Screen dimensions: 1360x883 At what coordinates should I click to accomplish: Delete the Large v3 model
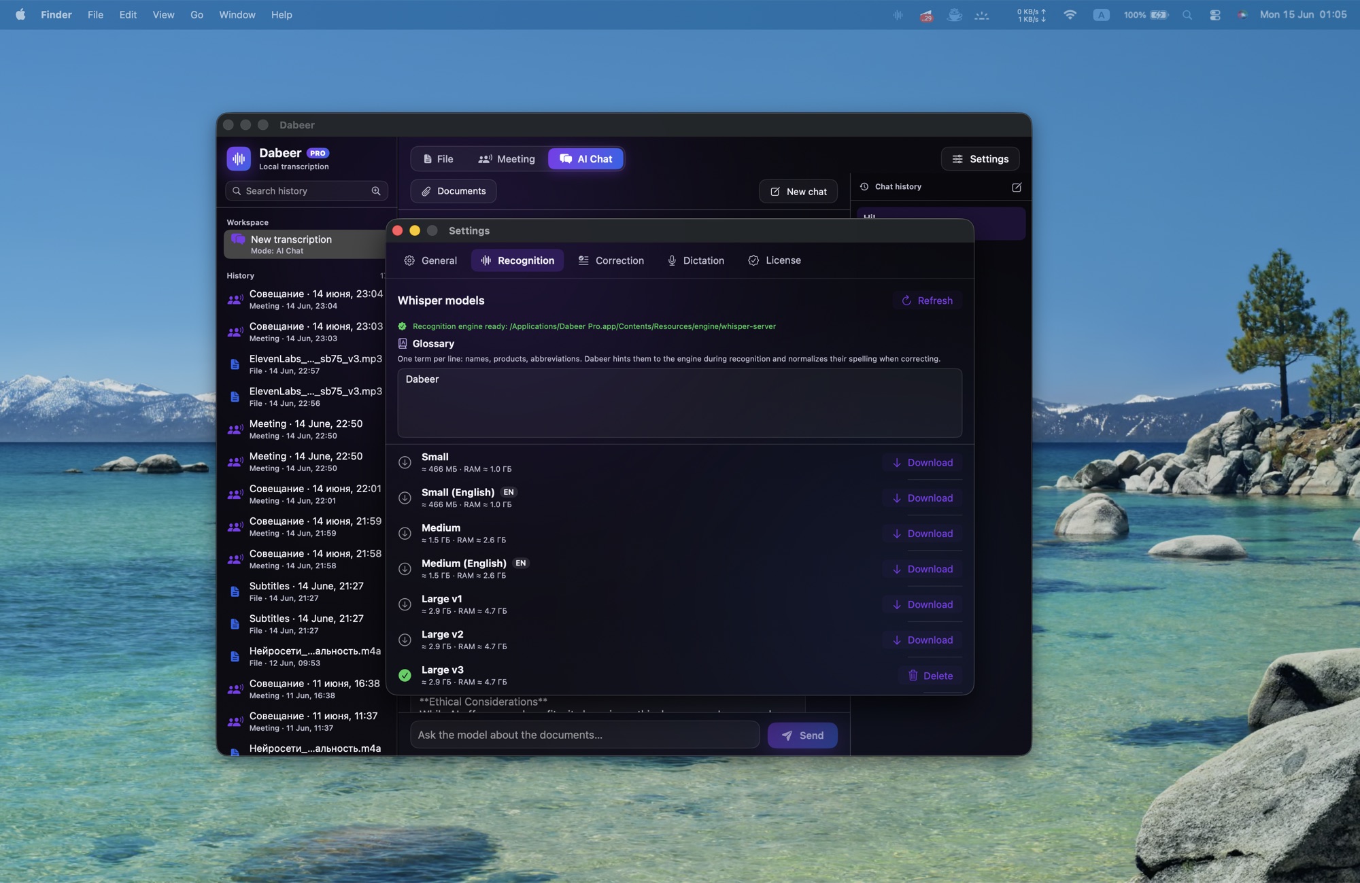930,676
